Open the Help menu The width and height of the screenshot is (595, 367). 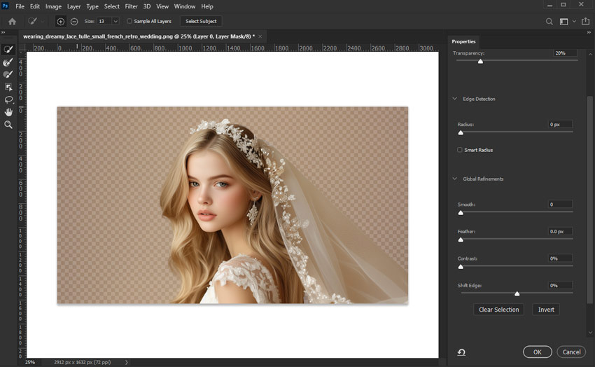coord(207,6)
